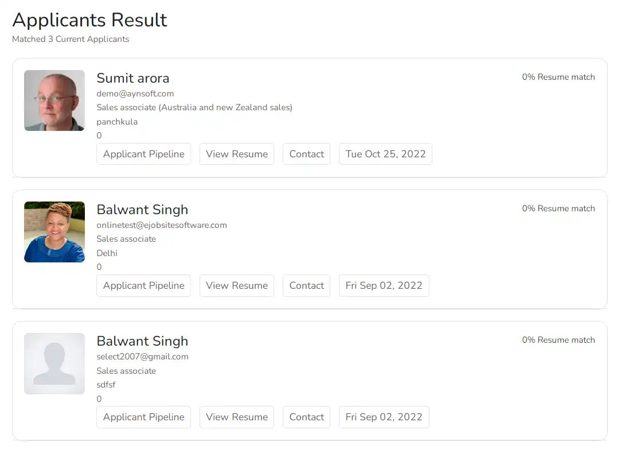Viewport: 621px width, 453px height.
Task: Click Fri Sep 02, 2022 for sdfsf applicant
Action: 384,417
